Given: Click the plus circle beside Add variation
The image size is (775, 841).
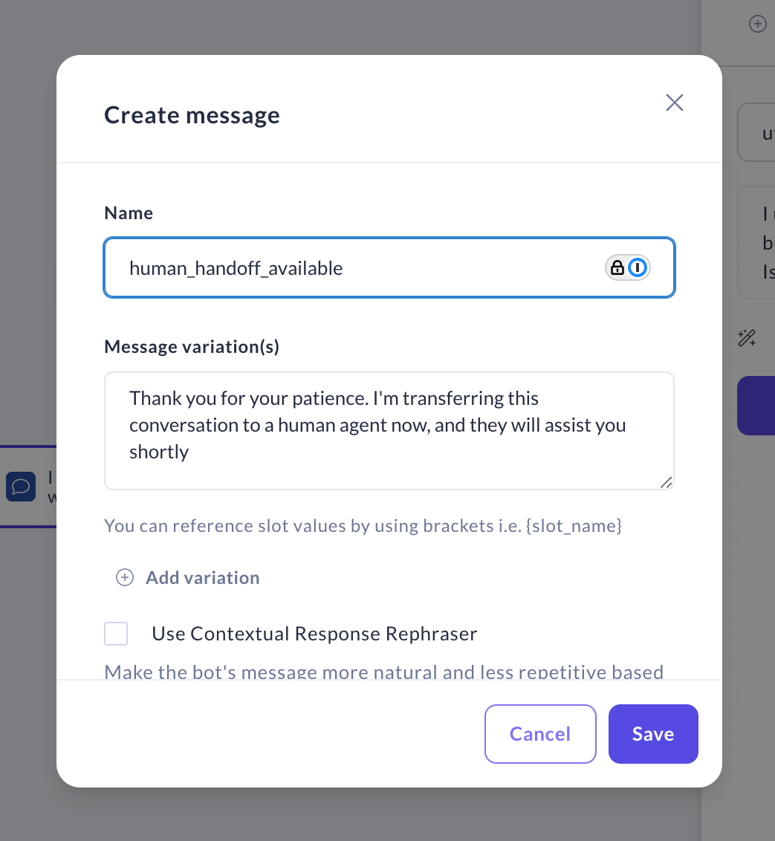Looking at the screenshot, I should [124, 577].
